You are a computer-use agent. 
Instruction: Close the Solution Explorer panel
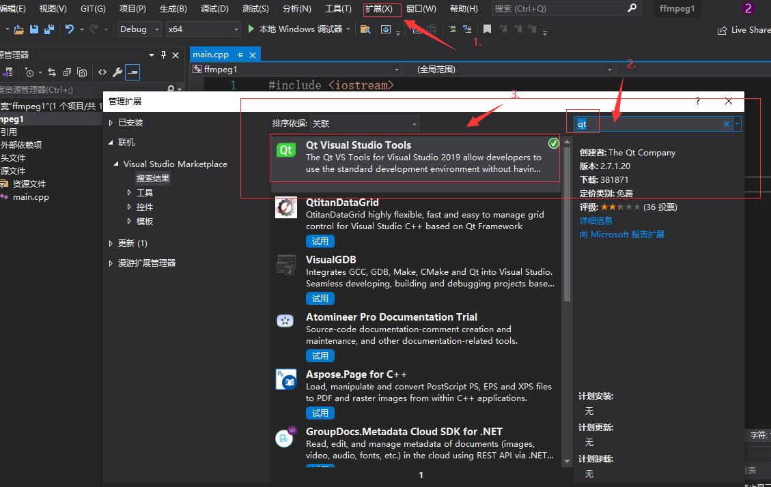click(176, 55)
